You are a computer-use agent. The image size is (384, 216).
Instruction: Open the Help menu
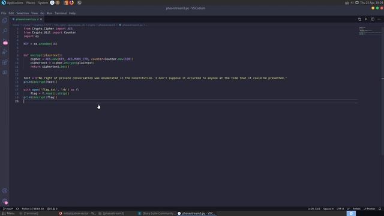point(72,13)
